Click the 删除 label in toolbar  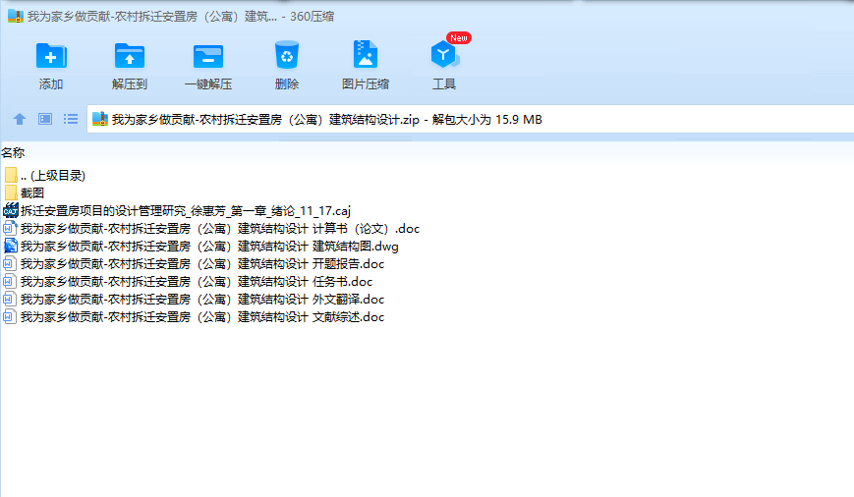[x=287, y=84]
